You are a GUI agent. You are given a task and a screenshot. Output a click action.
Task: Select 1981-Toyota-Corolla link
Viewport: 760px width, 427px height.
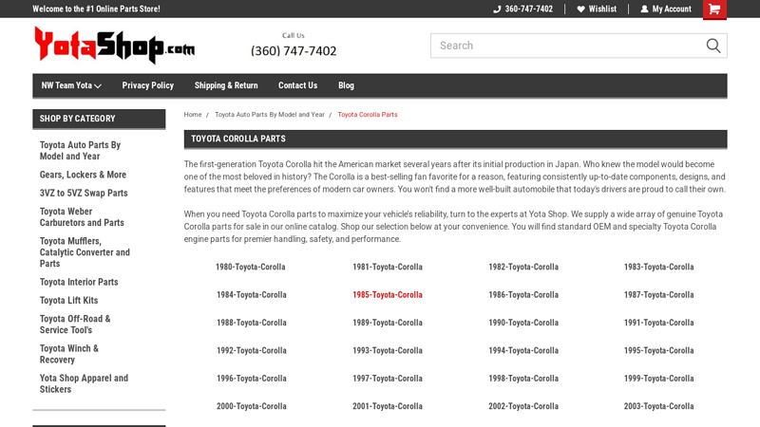[x=388, y=267]
